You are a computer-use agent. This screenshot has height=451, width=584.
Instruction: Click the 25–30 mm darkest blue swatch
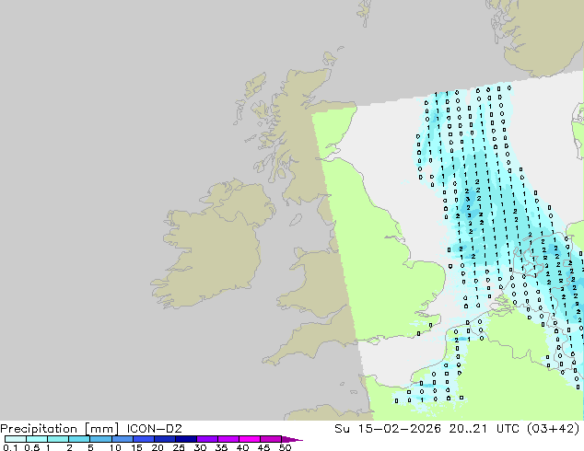(x=185, y=439)
